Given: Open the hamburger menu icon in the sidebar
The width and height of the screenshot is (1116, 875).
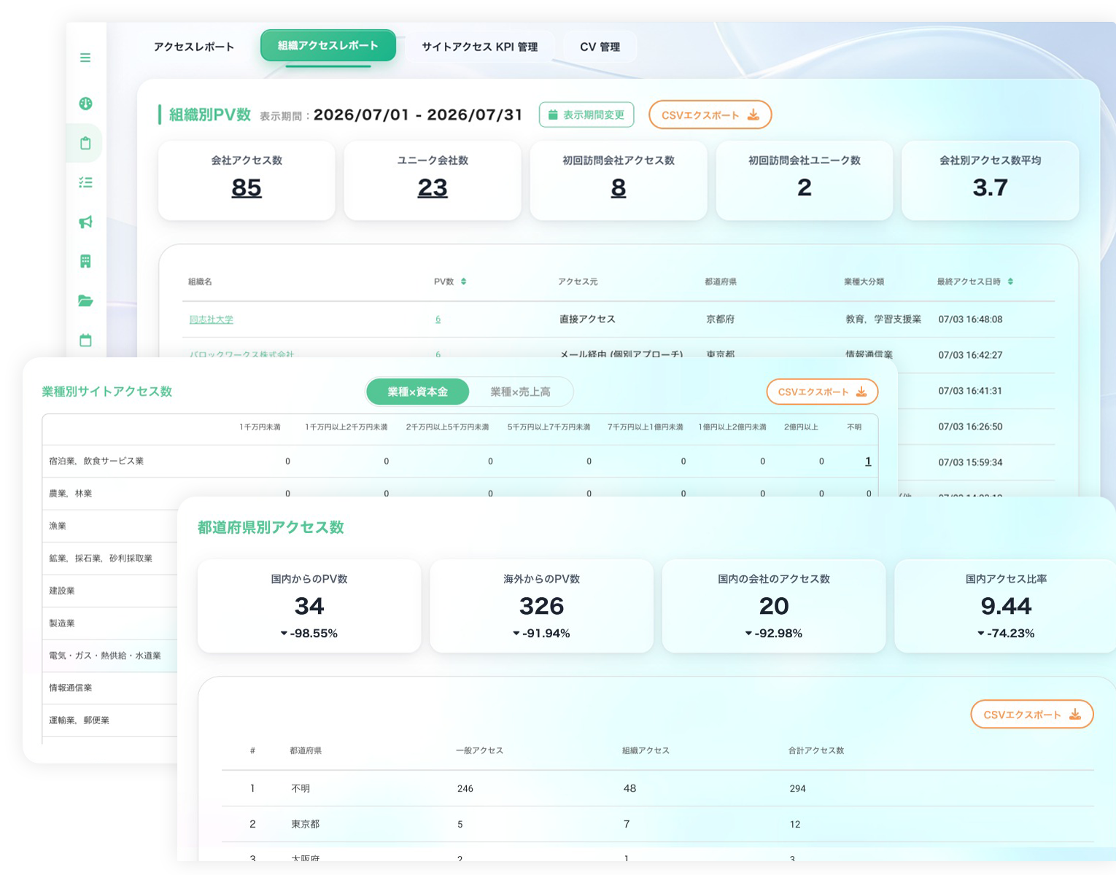Looking at the screenshot, I should coord(85,58).
